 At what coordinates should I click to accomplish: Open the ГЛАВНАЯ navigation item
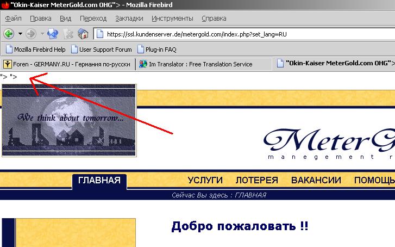coord(99,180)
